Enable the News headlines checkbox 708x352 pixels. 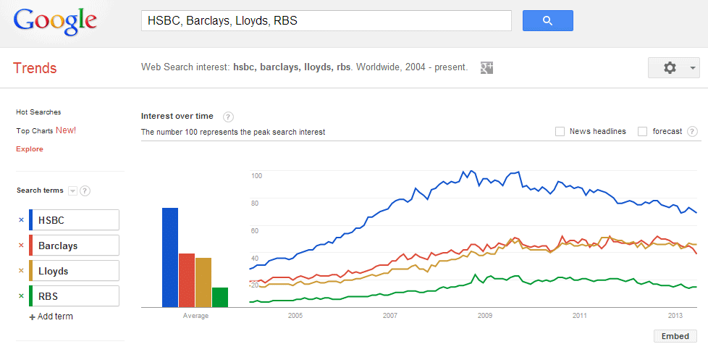point(560,132)
